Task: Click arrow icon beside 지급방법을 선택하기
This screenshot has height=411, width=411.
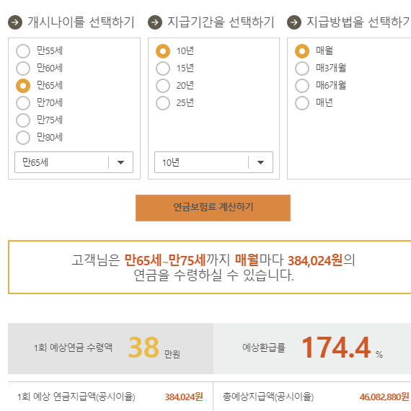Action: tap(294, 22)
